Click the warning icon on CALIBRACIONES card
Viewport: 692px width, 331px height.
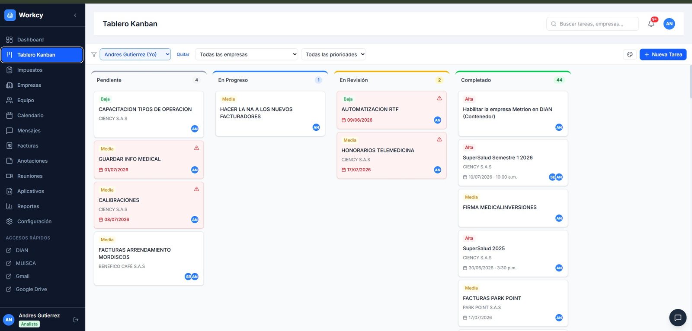coord(197,189)
